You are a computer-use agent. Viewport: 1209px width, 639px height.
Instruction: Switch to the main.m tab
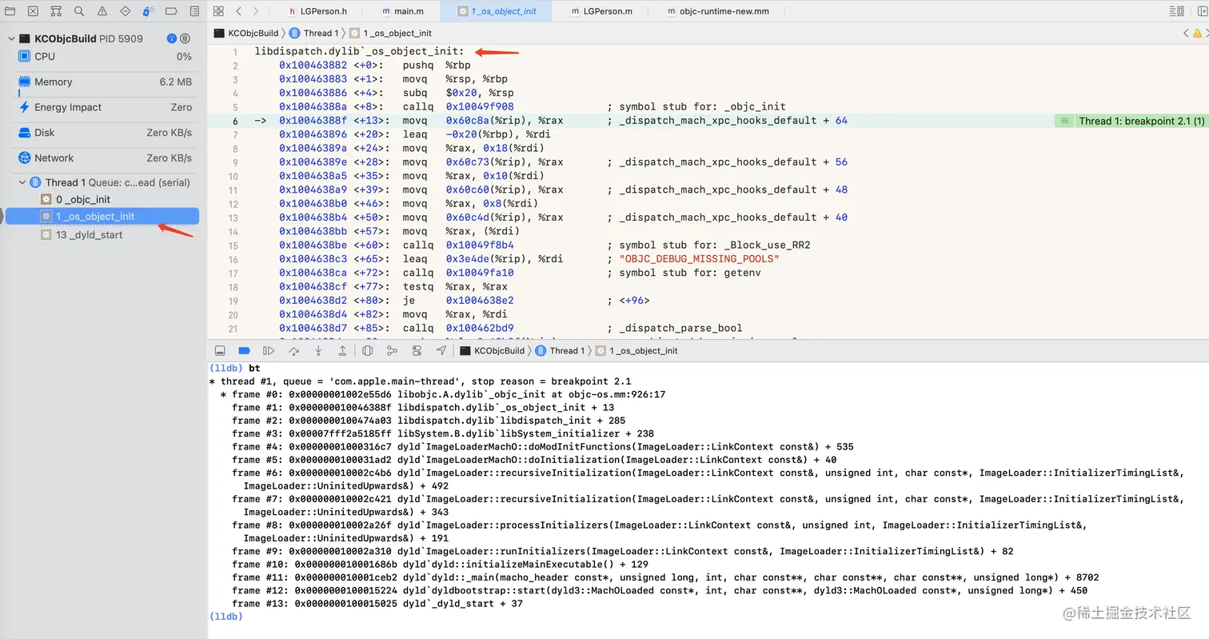pos(402,11)
